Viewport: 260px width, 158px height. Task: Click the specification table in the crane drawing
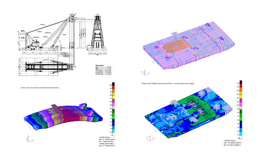[x=103, y=70]
